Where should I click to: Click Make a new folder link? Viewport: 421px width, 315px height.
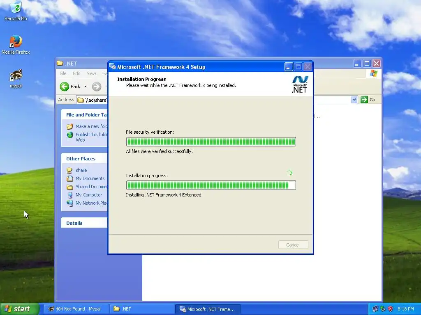pyautogui.click(x=92, y=126)
